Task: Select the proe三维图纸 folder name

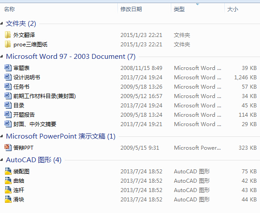Action: coord(30,45)
